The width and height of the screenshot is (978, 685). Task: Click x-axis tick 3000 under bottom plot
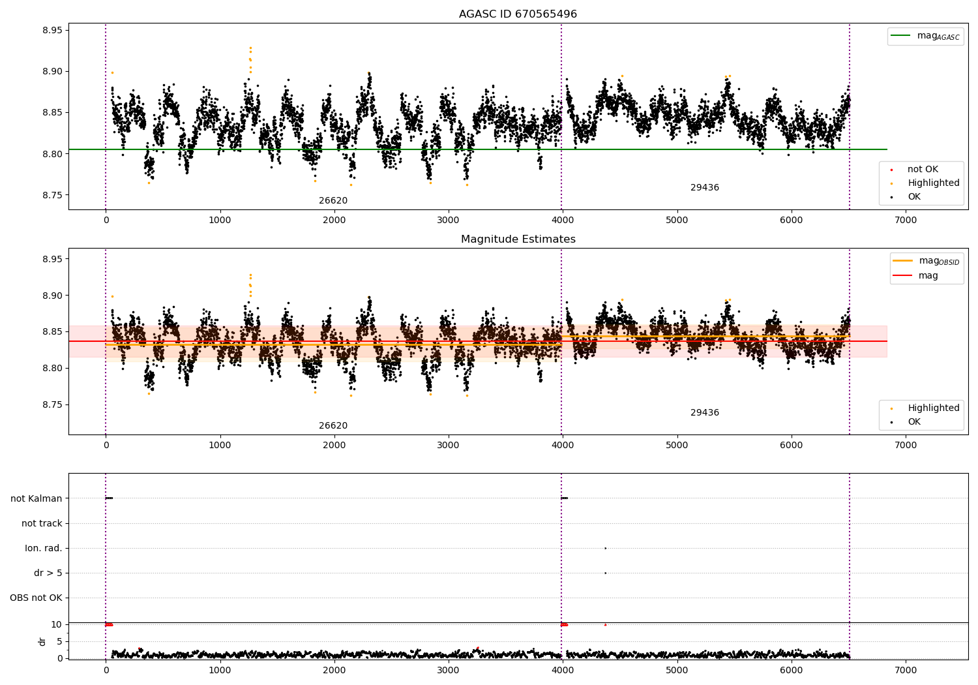(449, 670)
